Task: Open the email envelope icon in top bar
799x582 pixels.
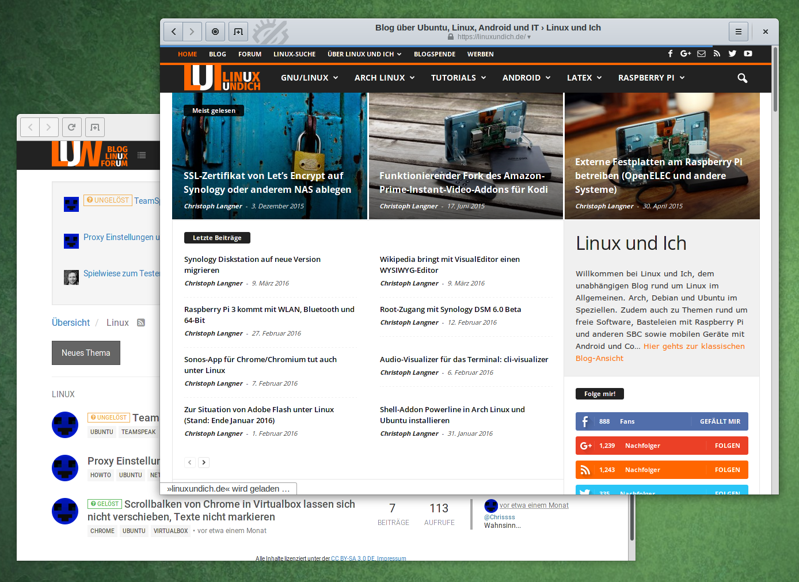Action: click(x=701, y=54)
